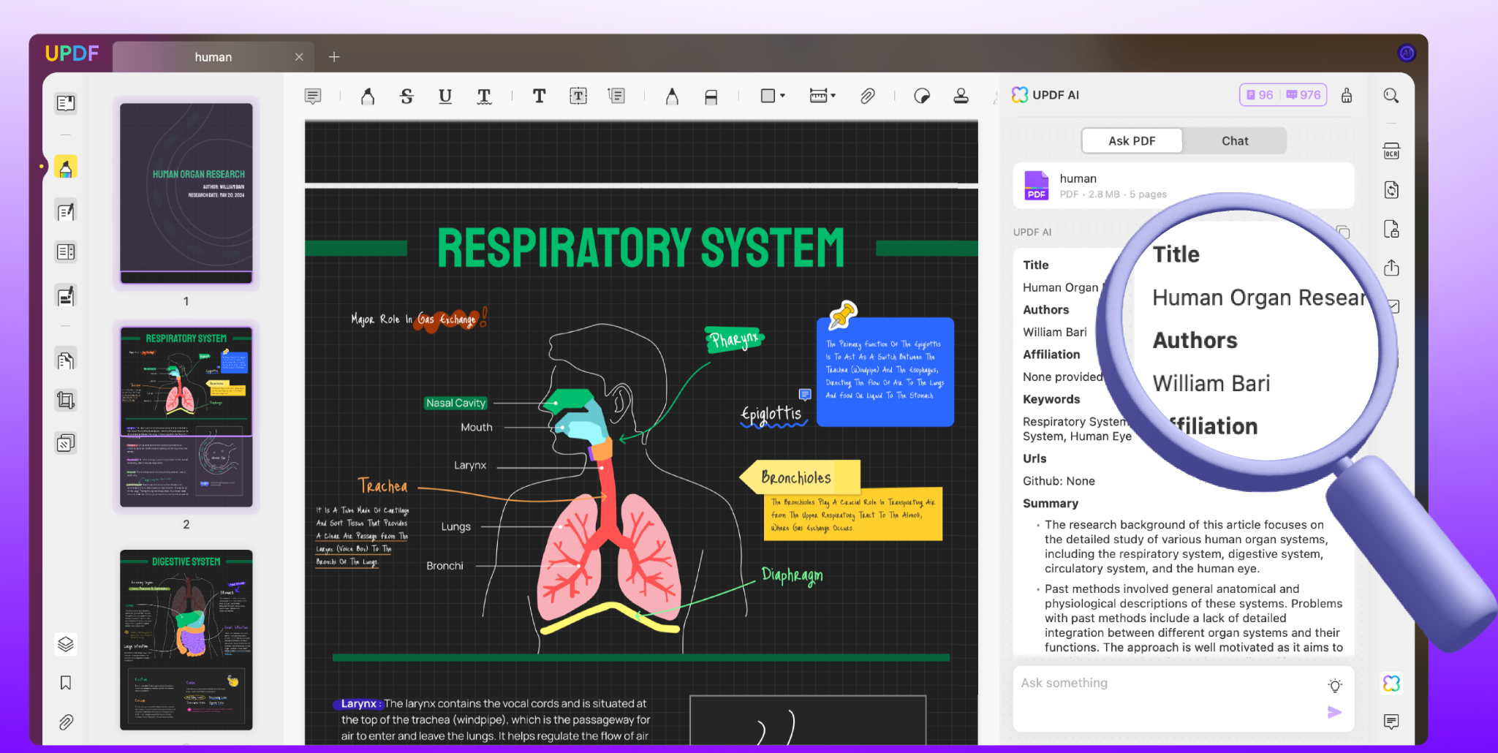Toggle the highlighter comment mode in sidebar
Viewport: 1498px width, 753px height.
[66, 167]
